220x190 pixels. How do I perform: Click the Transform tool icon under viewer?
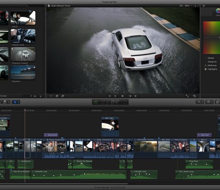(51, 96)
